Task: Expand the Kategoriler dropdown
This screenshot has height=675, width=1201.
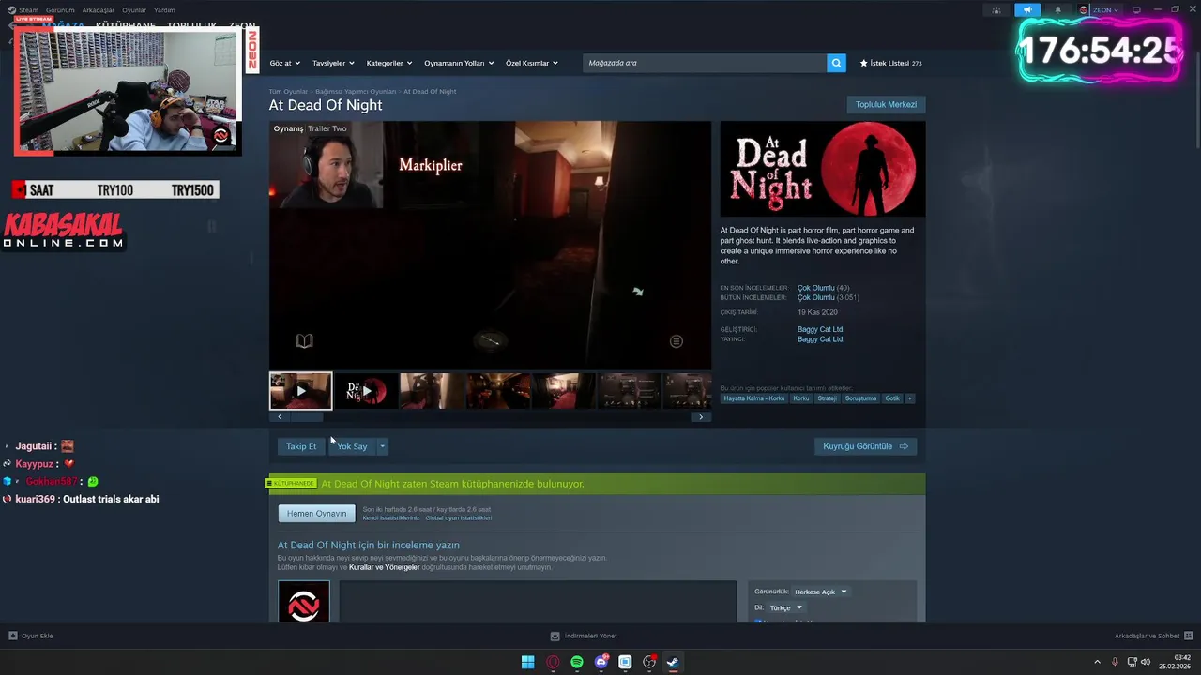Action: tap(388, 63)
